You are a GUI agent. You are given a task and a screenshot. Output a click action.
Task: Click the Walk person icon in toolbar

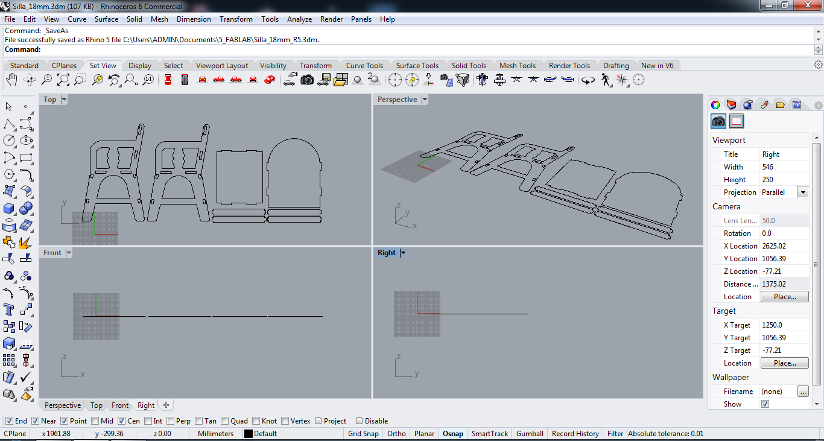click(606, 80)
